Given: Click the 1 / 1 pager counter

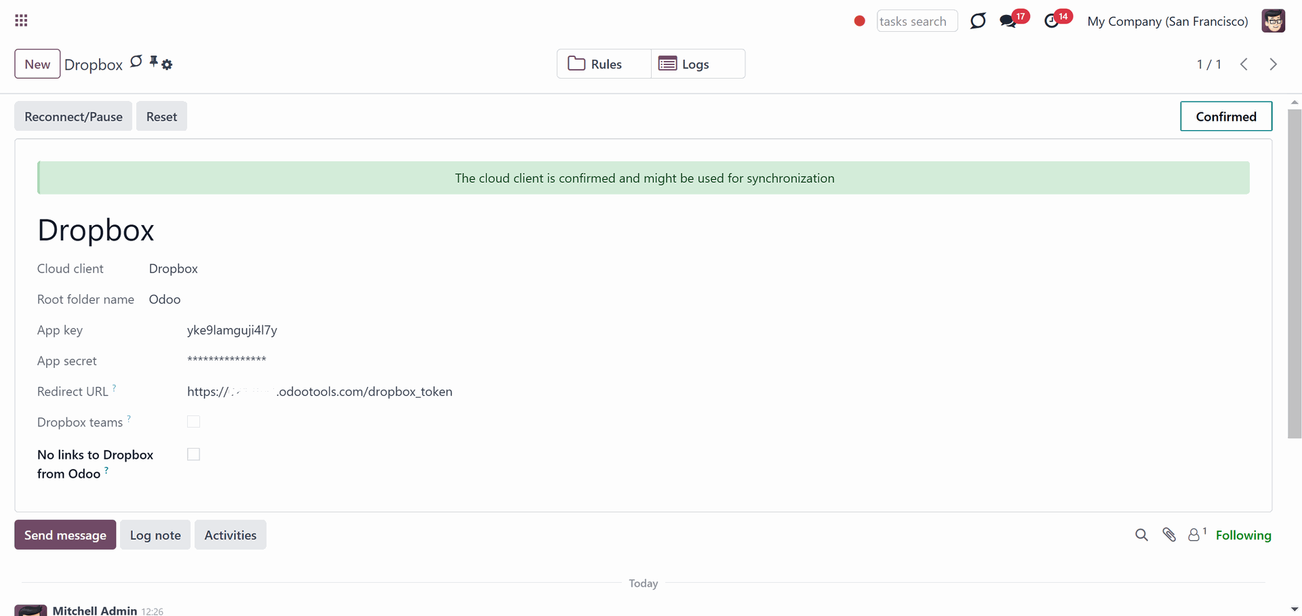Looking at the screenshot, I should [1208, 64].
